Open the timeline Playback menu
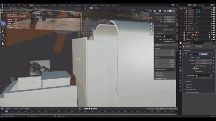Viewport: 216px width, 121px height. pyautogui.click(x=9, y=109)
